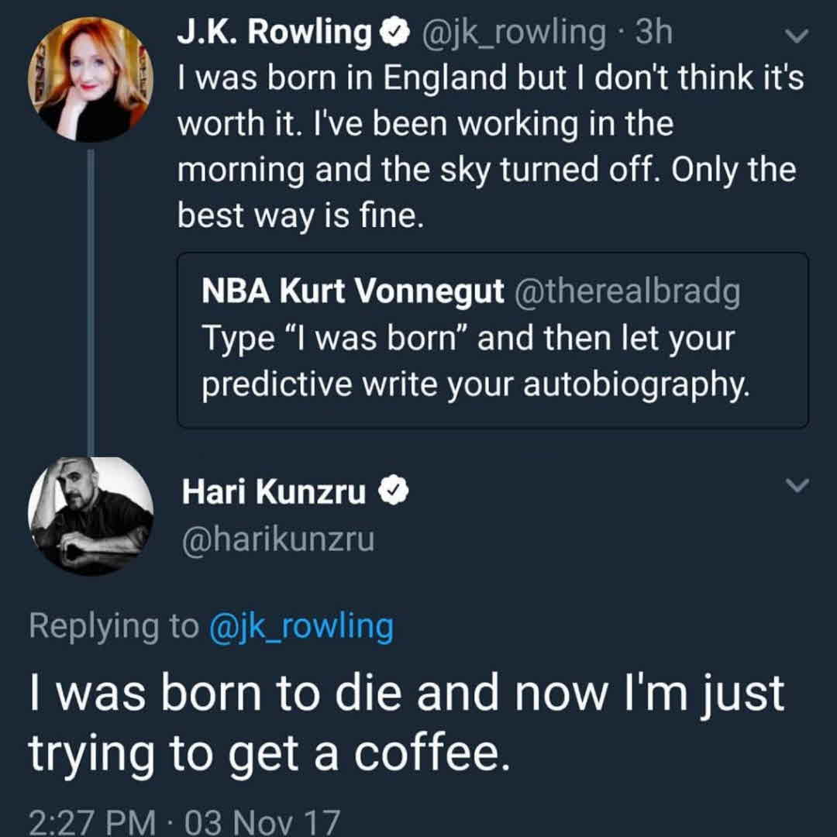The image size is (837, 837).
Task: Open the @jk_rowling handle in tweet header
Action: point(512,33)
